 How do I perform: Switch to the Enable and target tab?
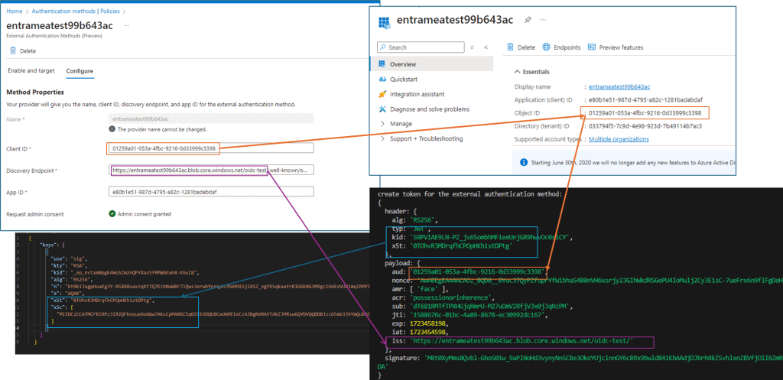31,71
